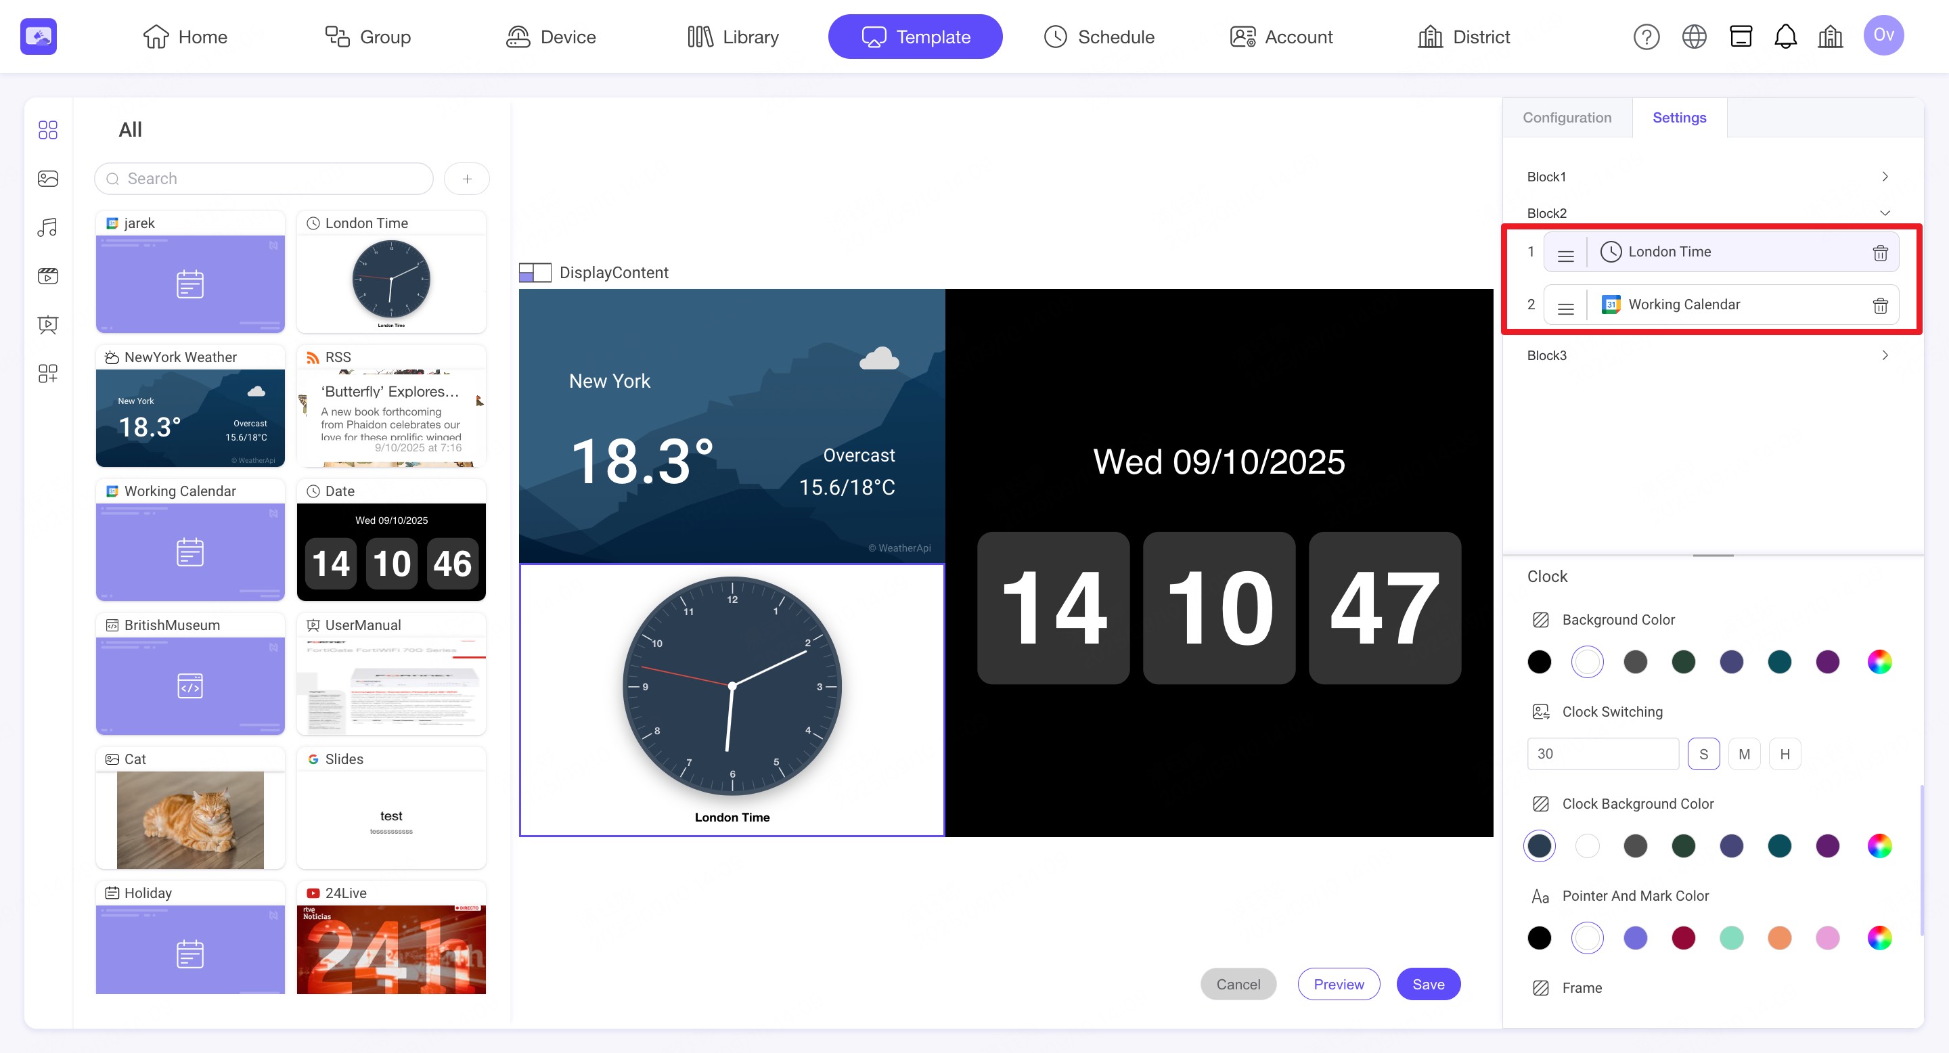Open the video category in the sidebar
Screen dimensions: 1949x1053
point(47,276)
